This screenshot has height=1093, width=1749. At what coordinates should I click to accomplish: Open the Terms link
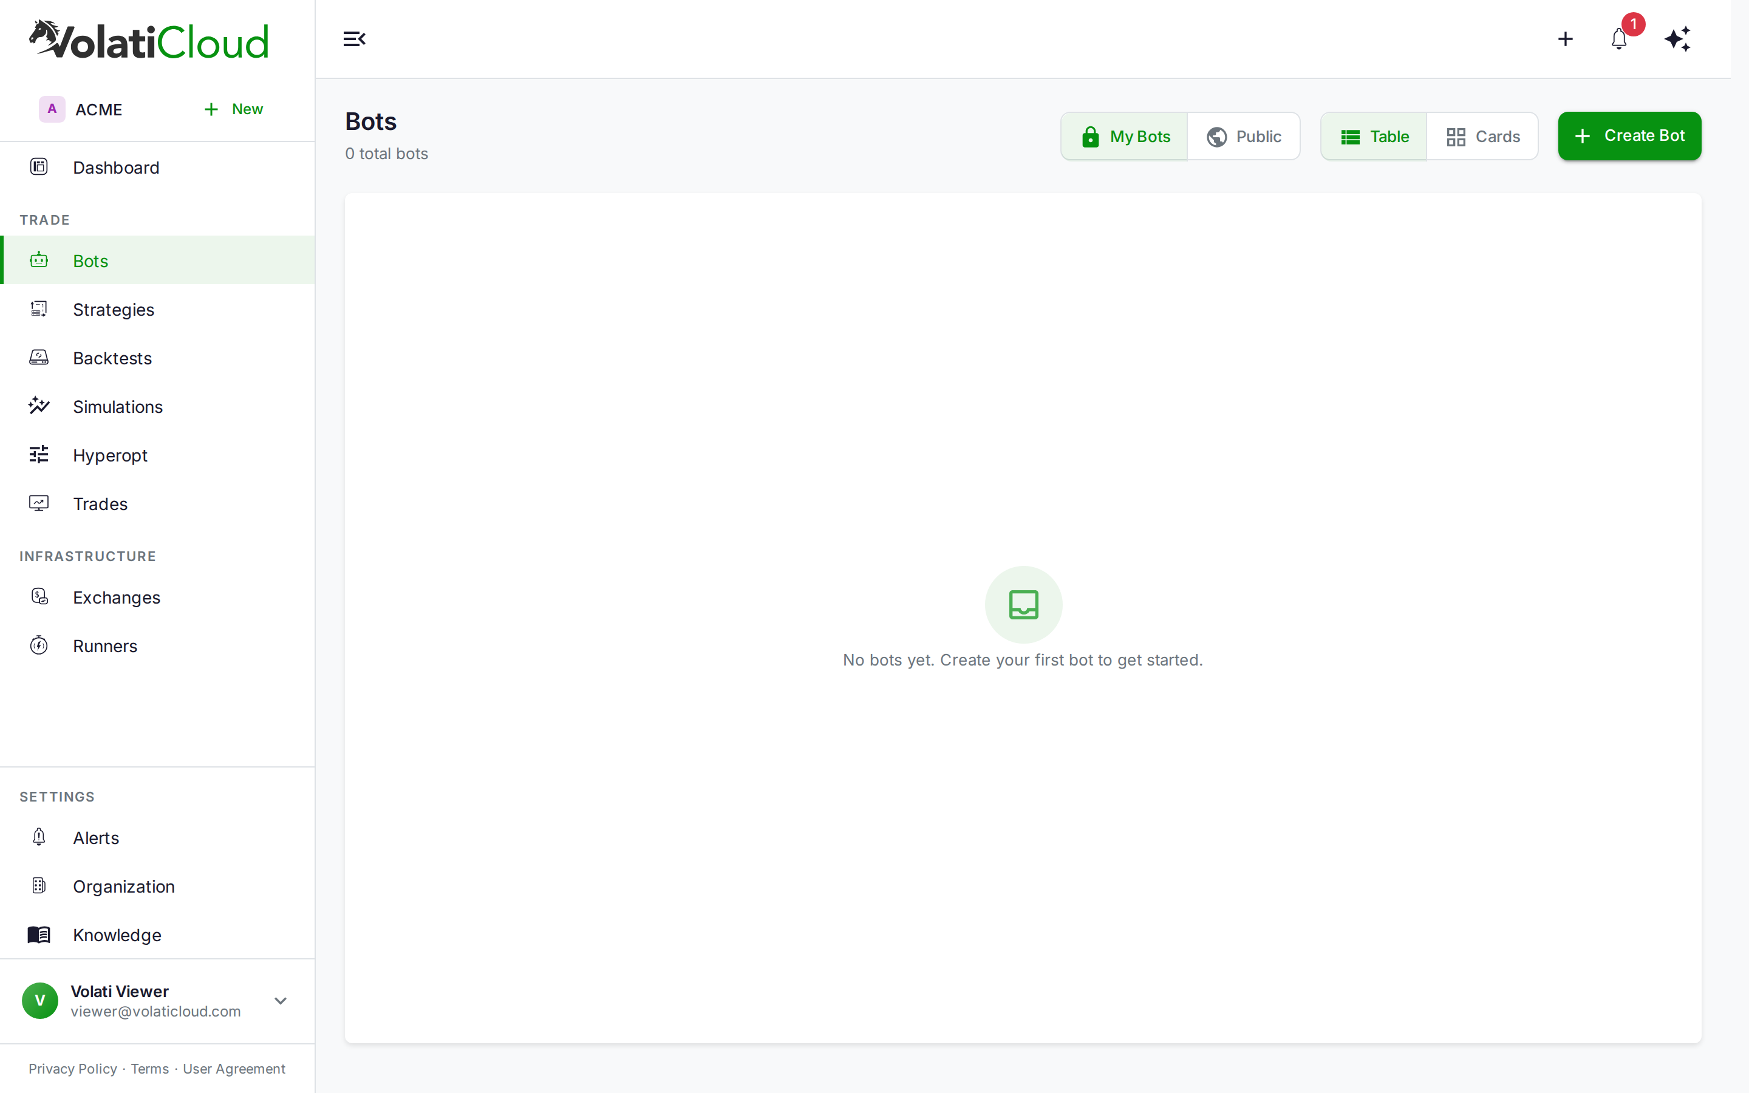pyautogui.click(x=149, y=1069)
